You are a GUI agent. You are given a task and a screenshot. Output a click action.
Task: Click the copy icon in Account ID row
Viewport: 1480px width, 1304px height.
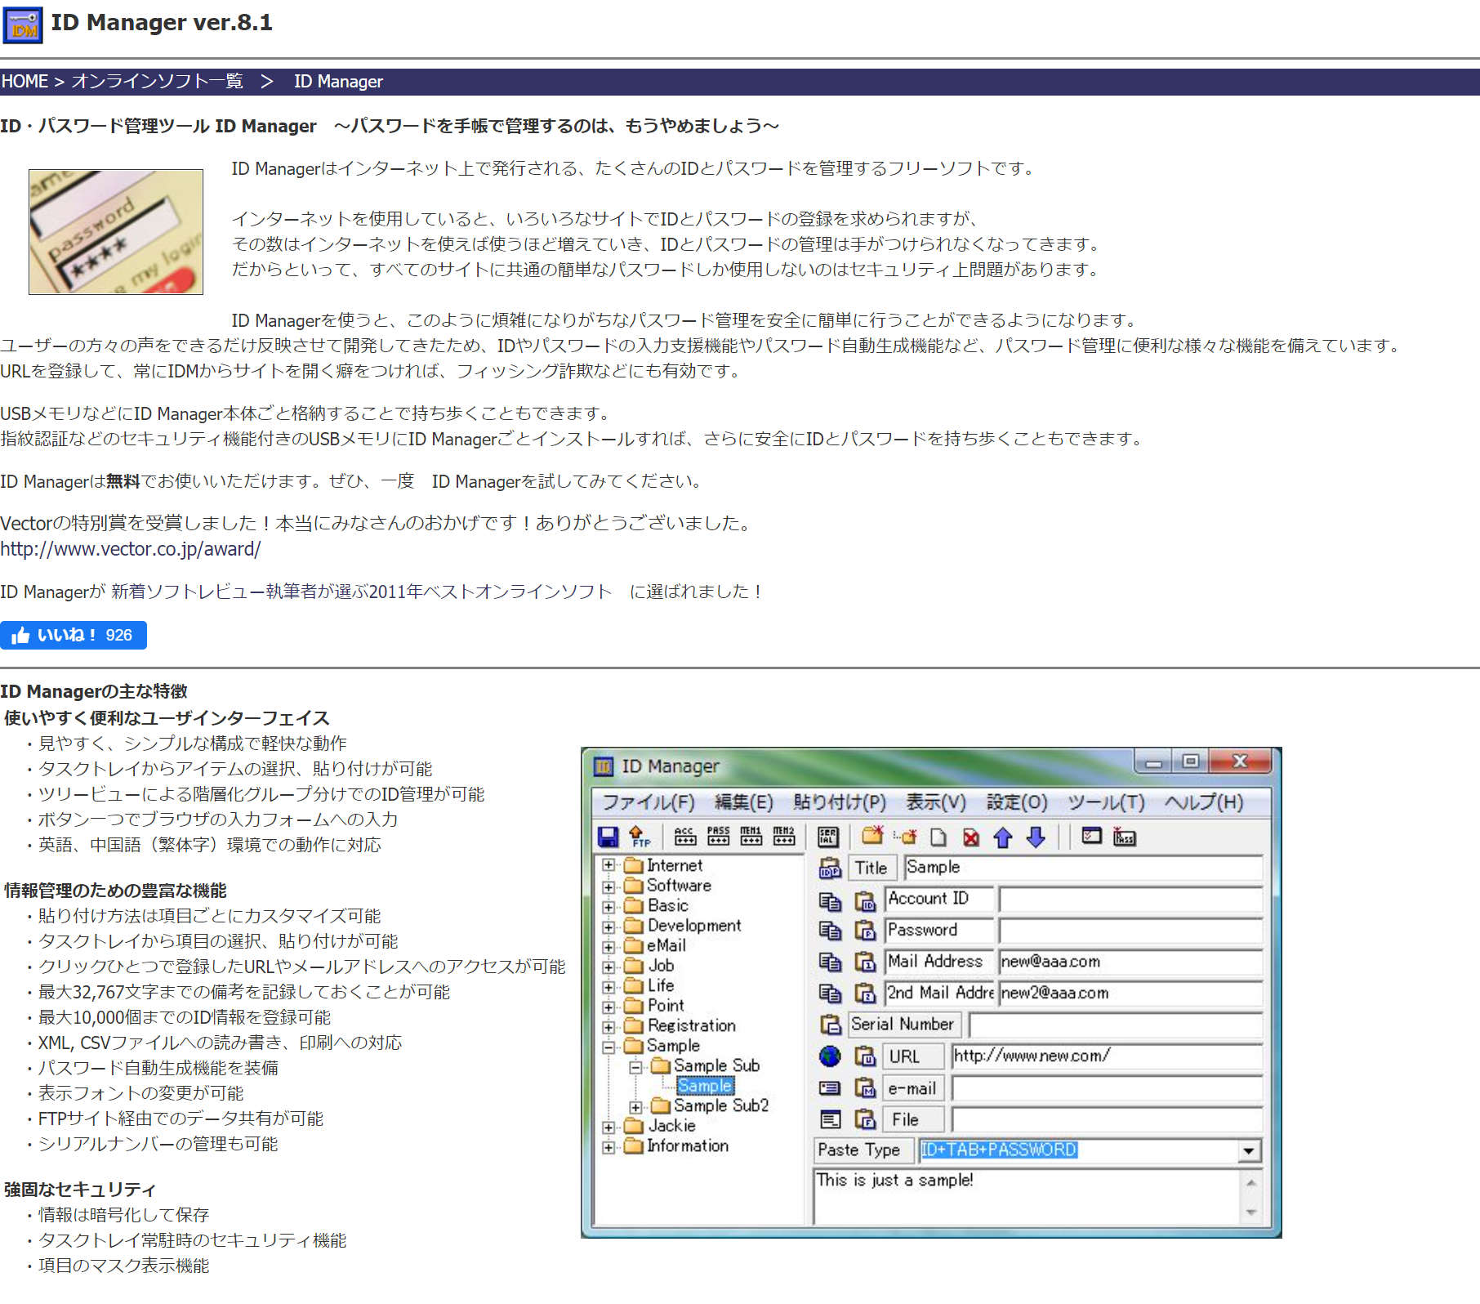830,901
